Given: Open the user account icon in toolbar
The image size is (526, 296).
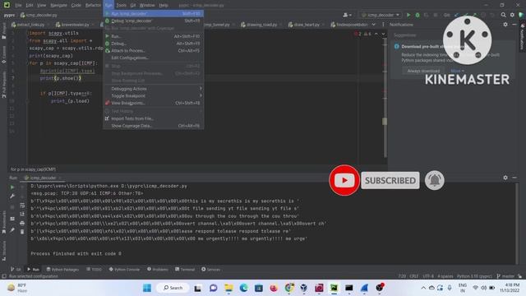Looking at the screenshot, I should coord(347,15).
